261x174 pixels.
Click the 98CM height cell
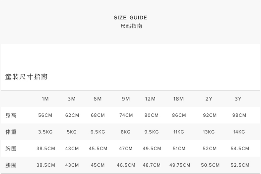(239, 115)
